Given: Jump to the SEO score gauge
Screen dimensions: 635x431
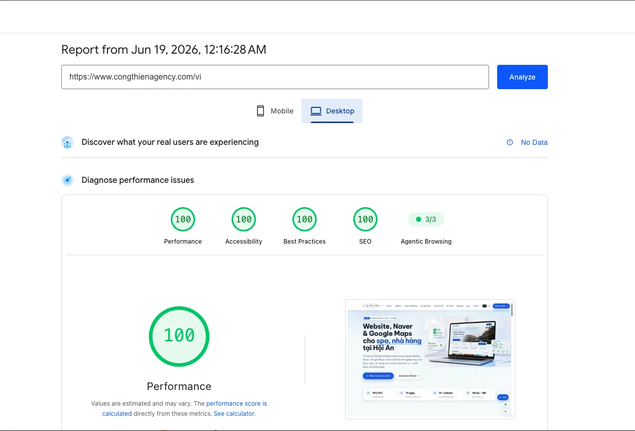Looking at the screenshot, I should (365, 219).
